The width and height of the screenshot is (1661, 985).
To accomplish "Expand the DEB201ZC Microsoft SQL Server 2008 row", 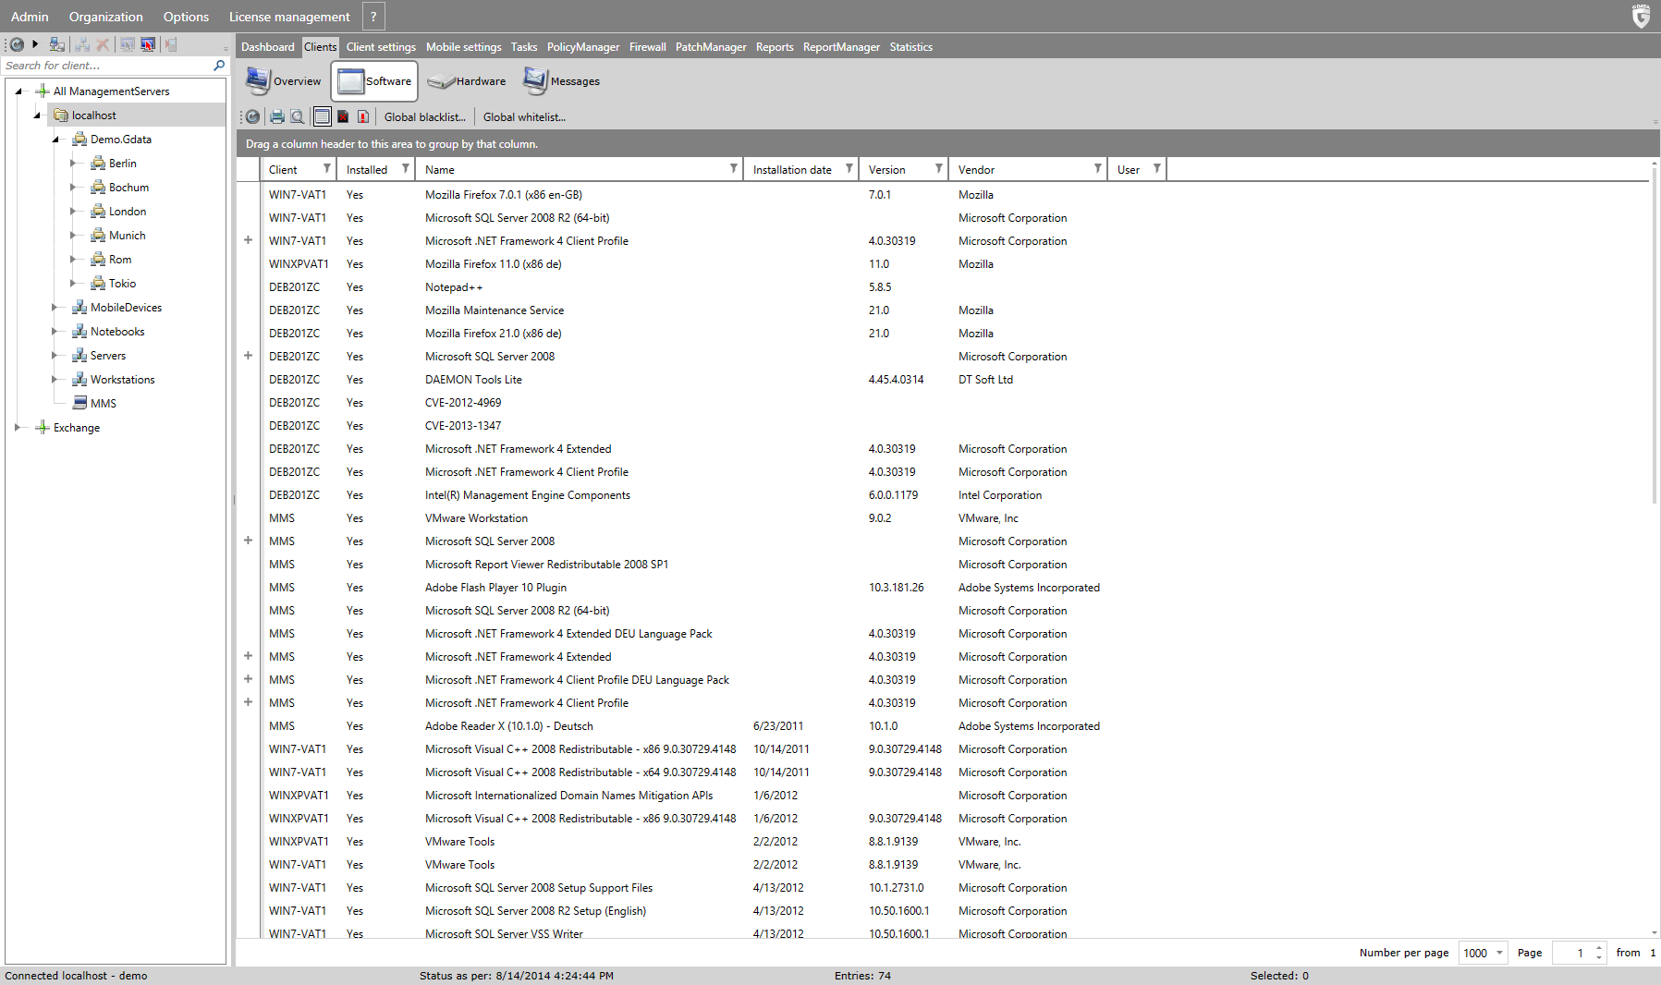I will (x=248, y=356).
